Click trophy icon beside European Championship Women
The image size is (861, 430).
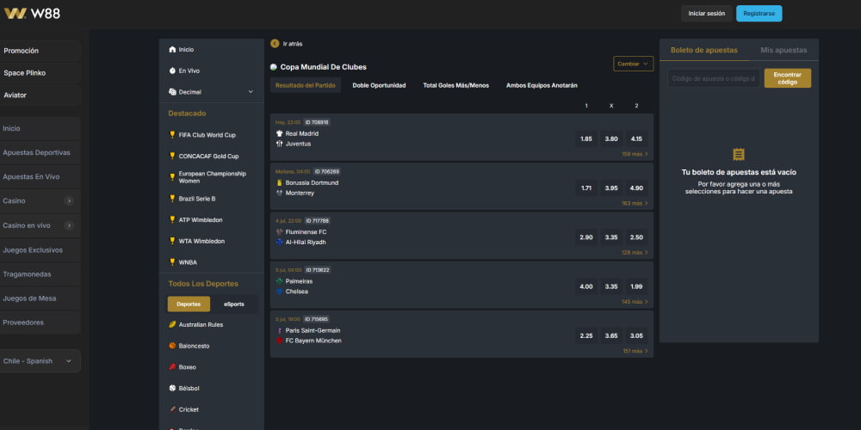coord(172,176)
